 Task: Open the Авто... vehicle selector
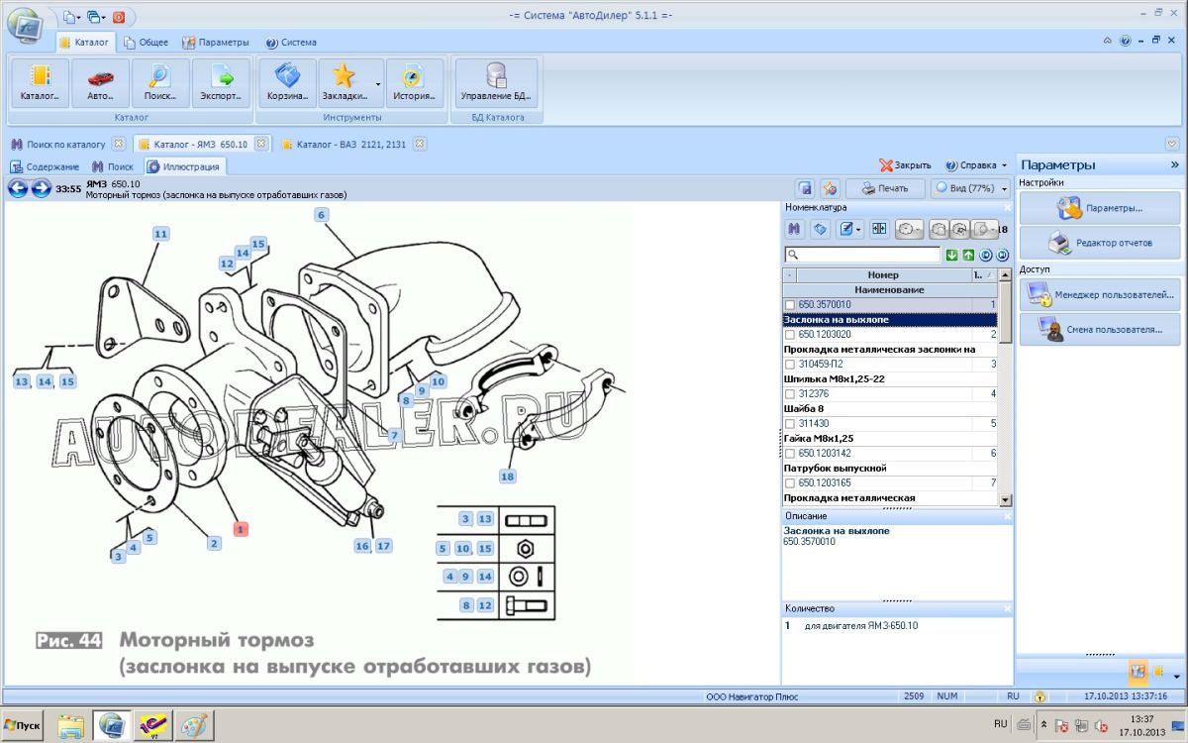click(100, 83)
